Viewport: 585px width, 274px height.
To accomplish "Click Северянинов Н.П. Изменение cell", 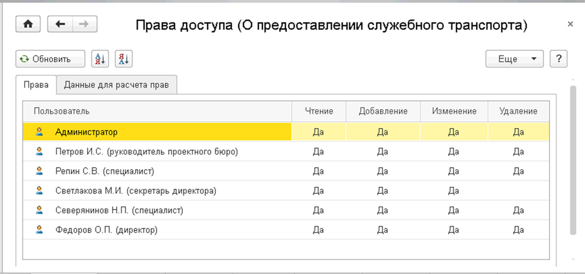I will coord(453,210).
